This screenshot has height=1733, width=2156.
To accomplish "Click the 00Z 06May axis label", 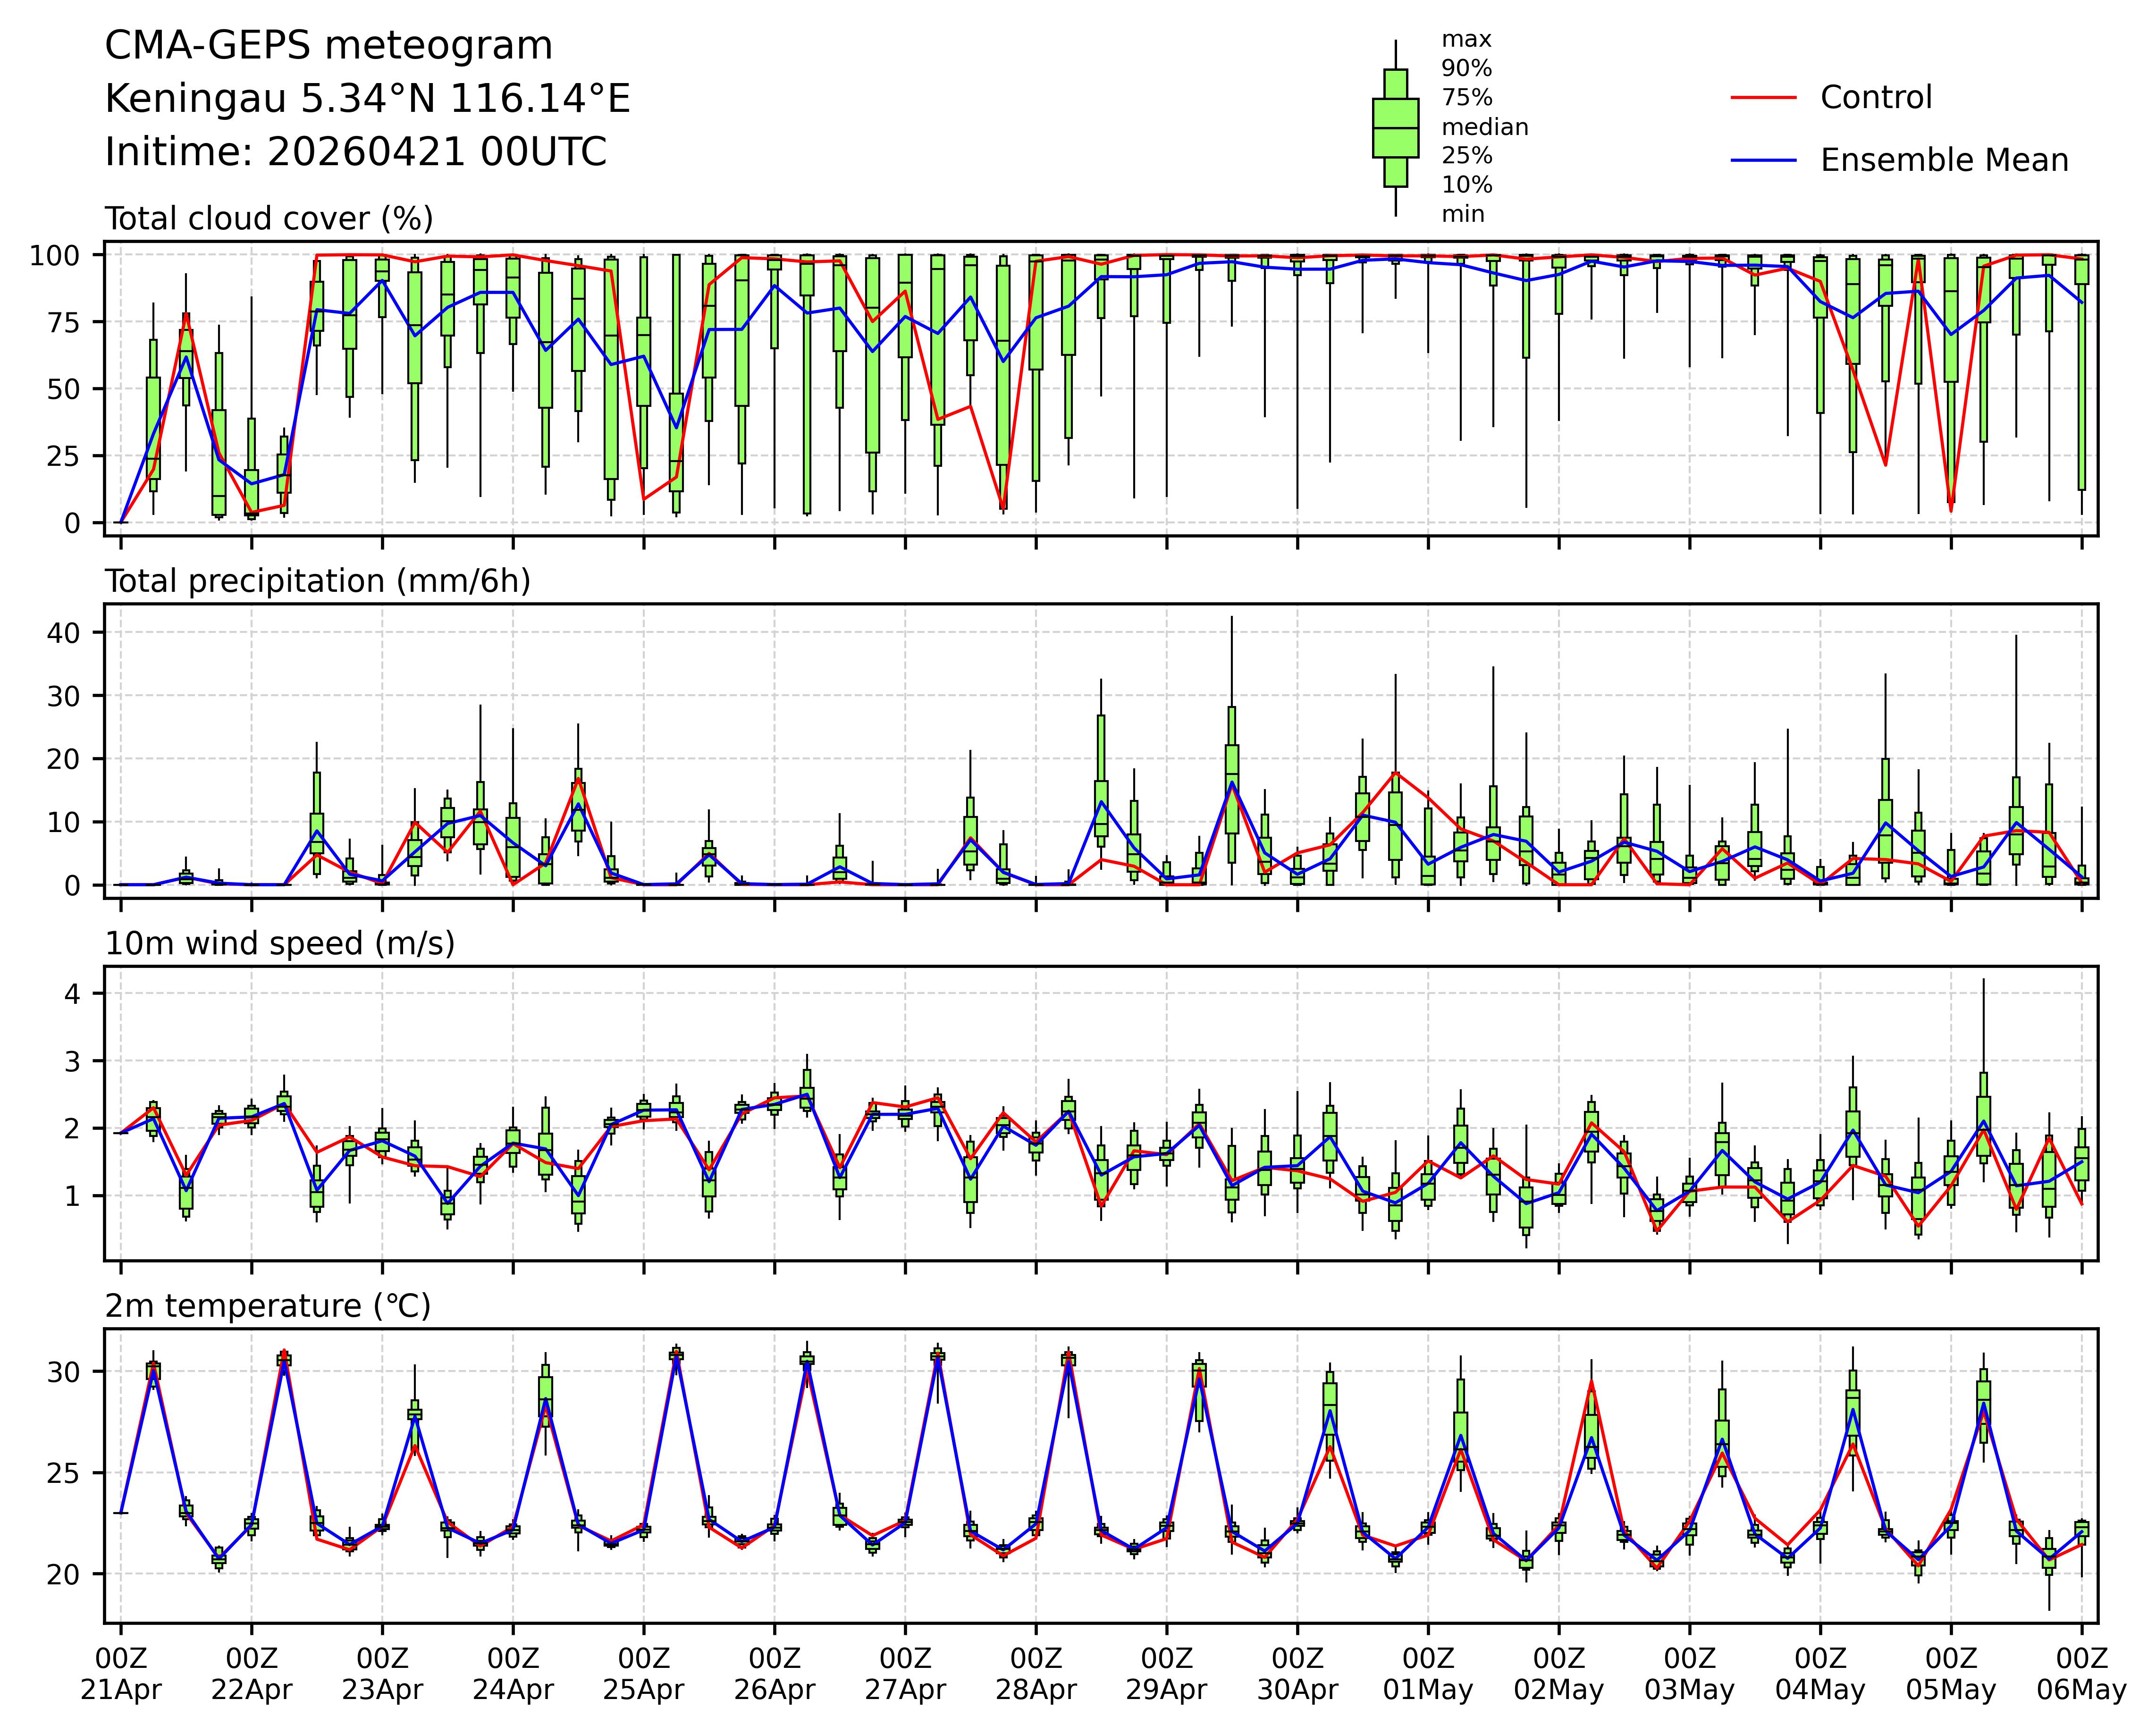I will point(2081,1675).
